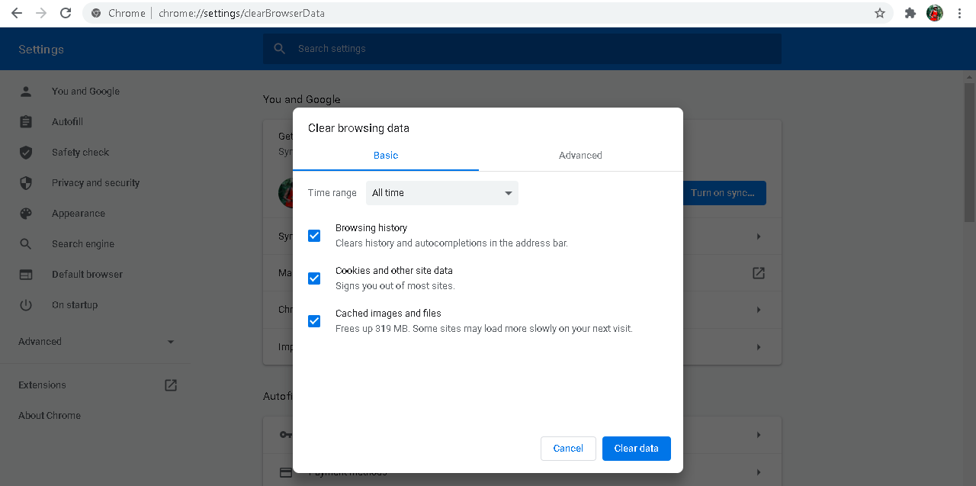Click the Search engine magnifier icon
Screen dimensions: 976x486
click(26, 244)
